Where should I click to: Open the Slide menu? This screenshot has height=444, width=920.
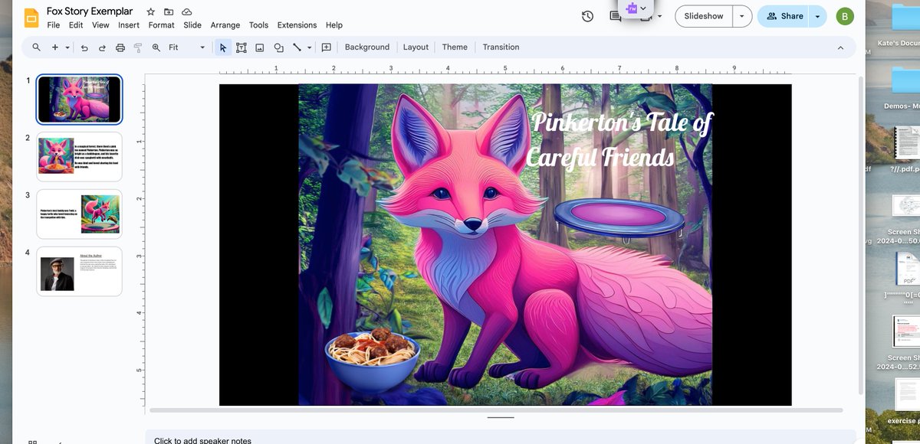click(192, 25)
